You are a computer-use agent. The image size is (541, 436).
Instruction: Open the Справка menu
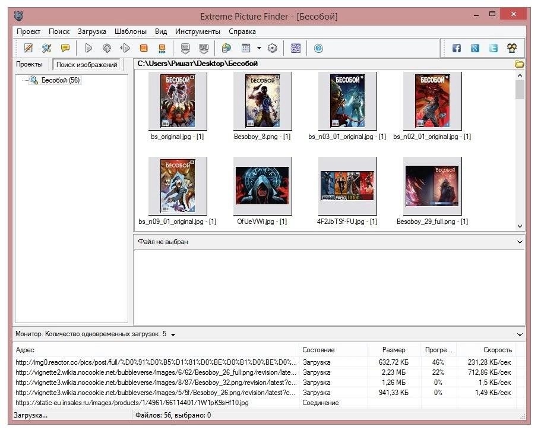pyautogui.click(x=242, y=31)
